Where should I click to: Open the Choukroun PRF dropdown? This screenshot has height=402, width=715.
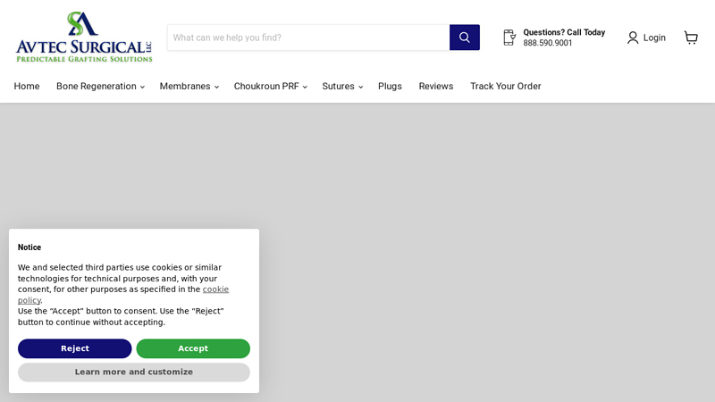point(271,86)
